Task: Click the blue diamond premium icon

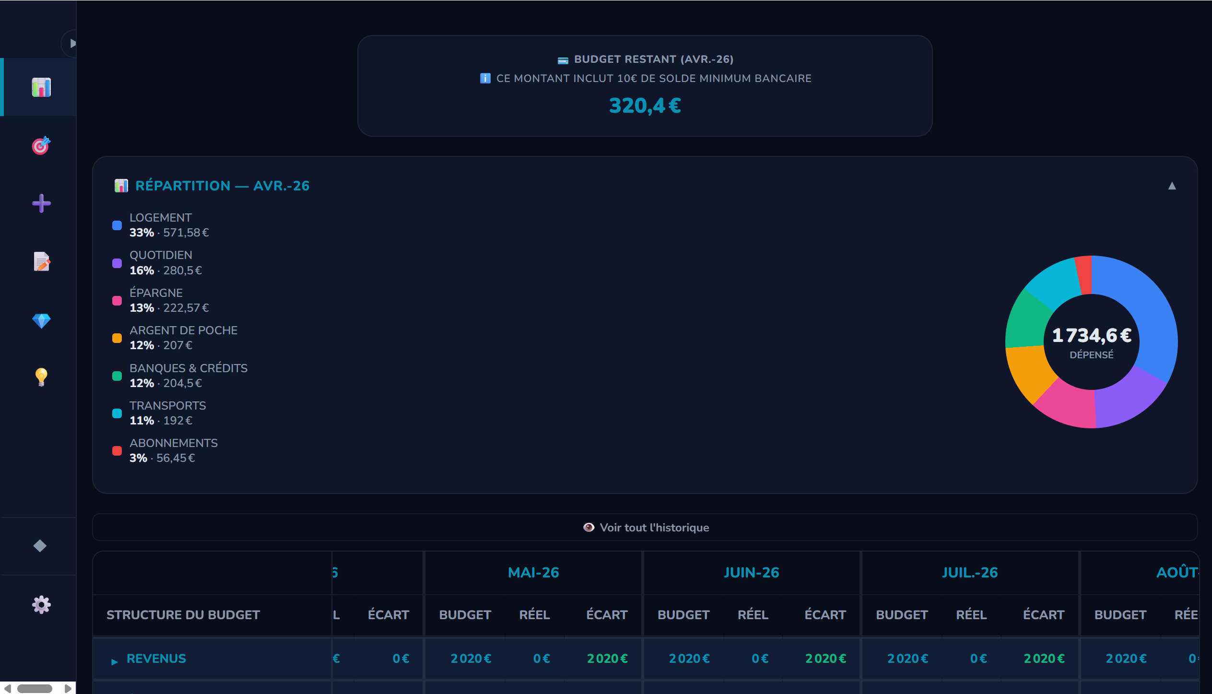Action: coord(42,320)
